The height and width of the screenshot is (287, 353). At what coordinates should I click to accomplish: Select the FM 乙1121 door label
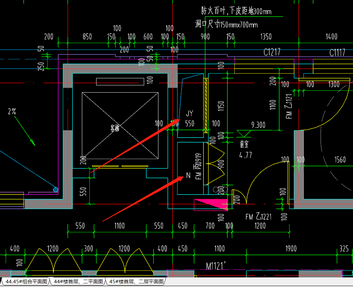(x=289, y=106)
